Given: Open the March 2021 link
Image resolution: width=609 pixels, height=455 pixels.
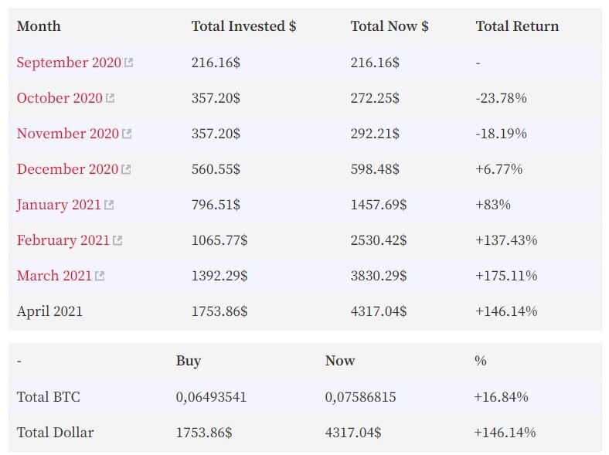Looking at the screenshot, I should [54, 276].
